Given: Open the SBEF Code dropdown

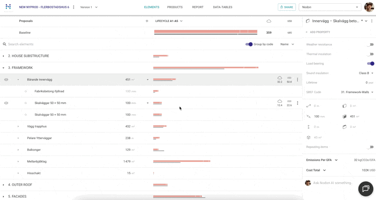Looking at the screenshot, I should click(357, 92).
